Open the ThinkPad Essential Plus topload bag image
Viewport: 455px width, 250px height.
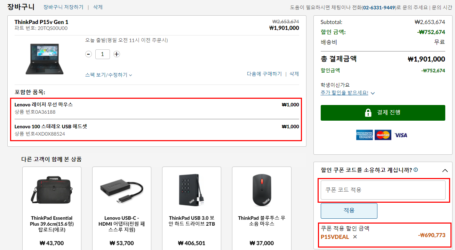[52, 190]
